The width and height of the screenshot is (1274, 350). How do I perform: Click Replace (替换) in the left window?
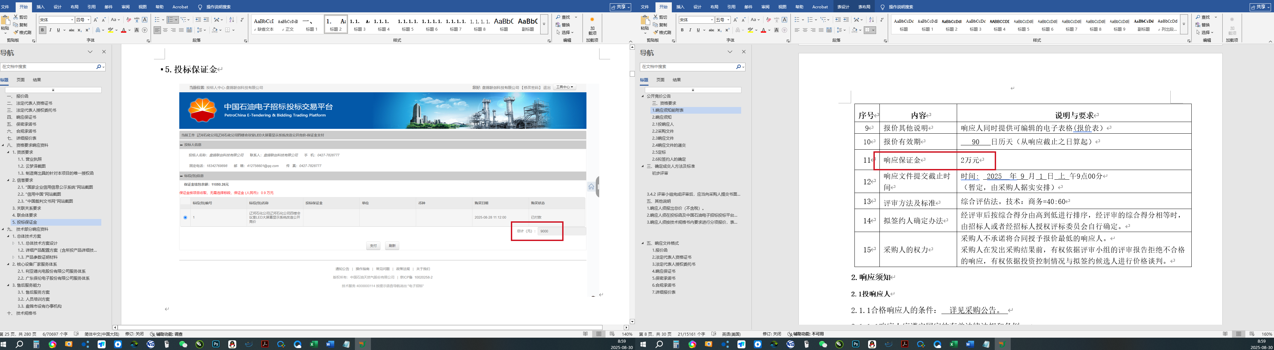point(563,25)
